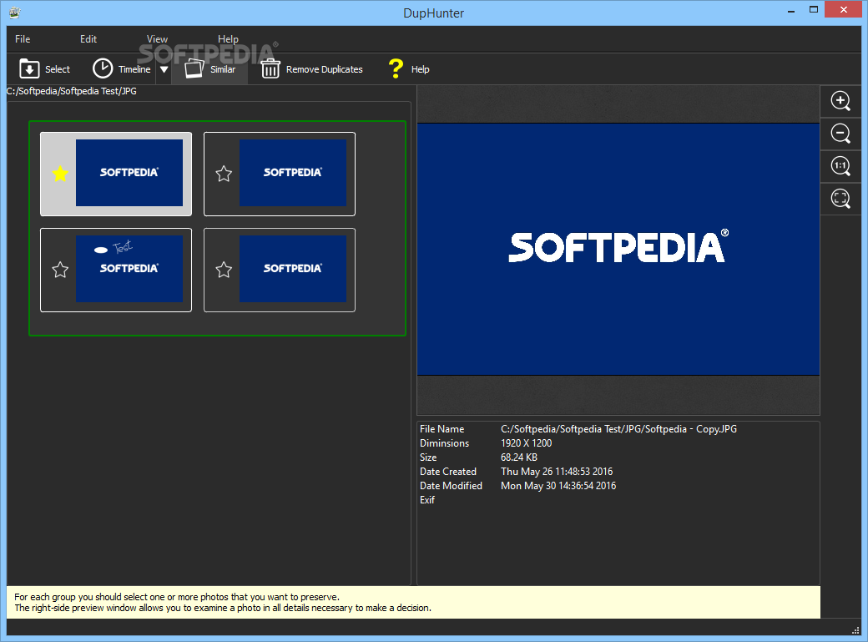Viewport: 868px width, 642px height.
Task: Click the Similar photos icon
Action: tap(194, 68)
